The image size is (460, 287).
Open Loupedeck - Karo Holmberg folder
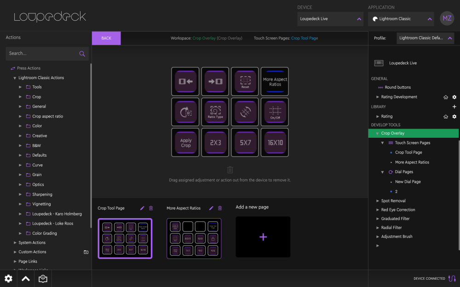click(57, 214)
